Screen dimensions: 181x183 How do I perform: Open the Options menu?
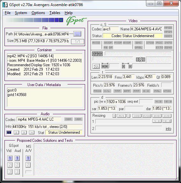coord(38,13)
